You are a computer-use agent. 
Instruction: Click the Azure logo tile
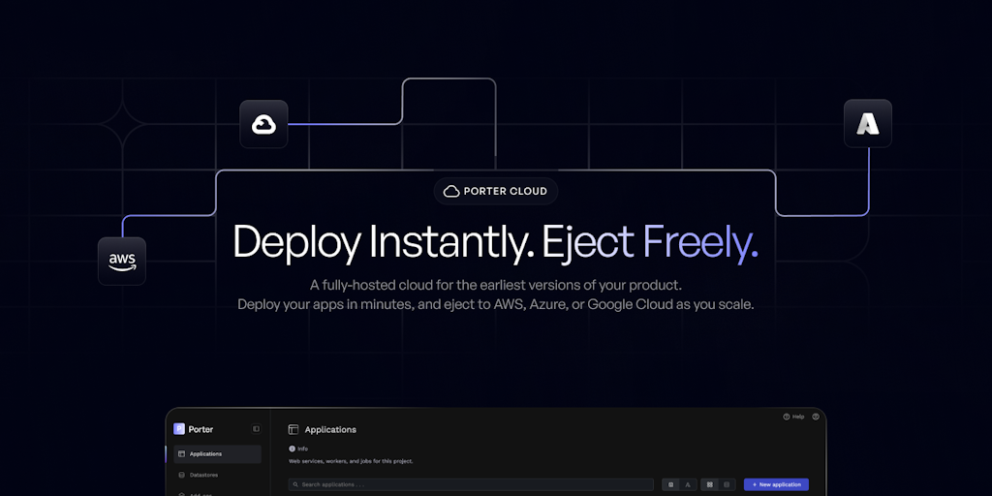[867, 123]
